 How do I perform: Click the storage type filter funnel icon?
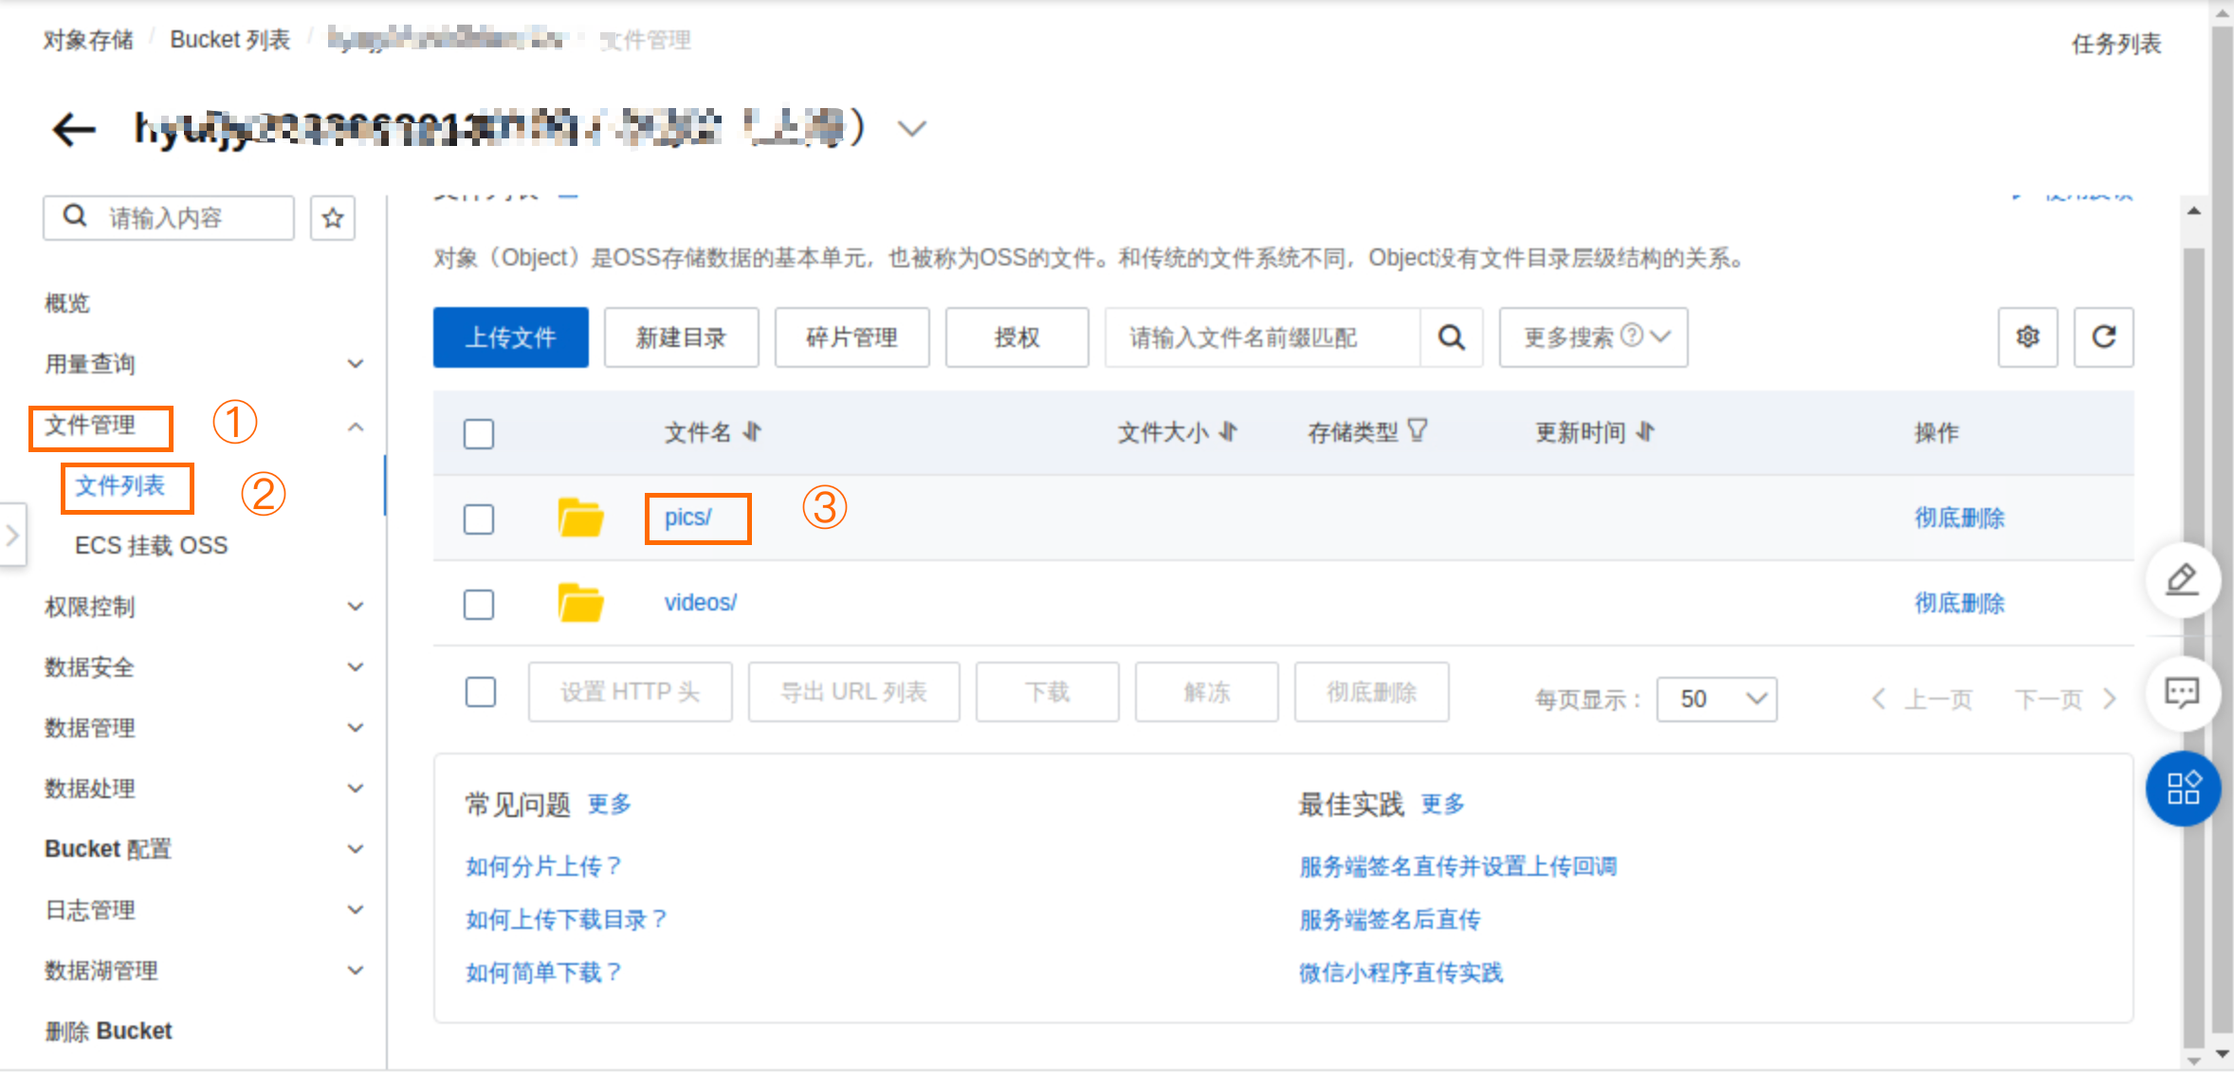(1418, 432)
